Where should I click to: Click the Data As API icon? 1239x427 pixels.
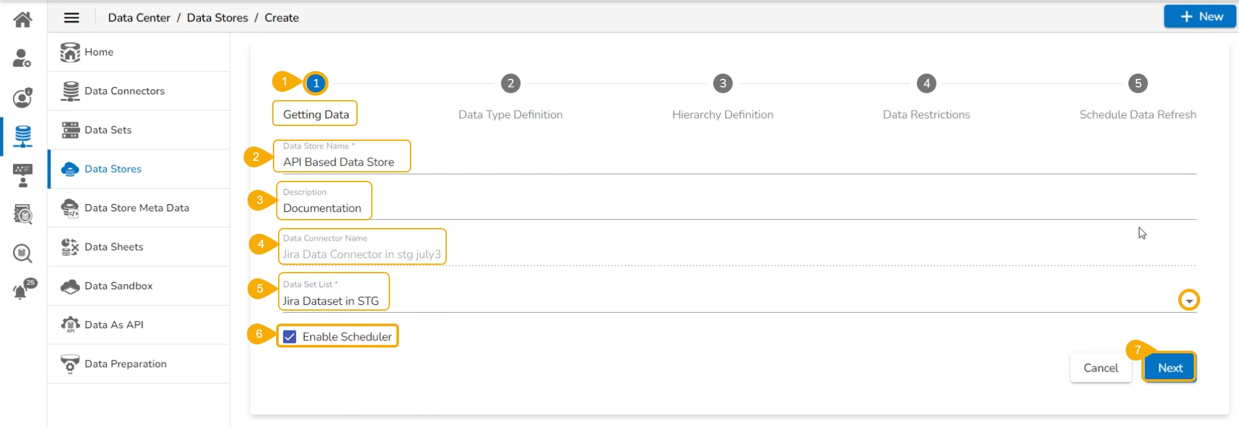70,325
